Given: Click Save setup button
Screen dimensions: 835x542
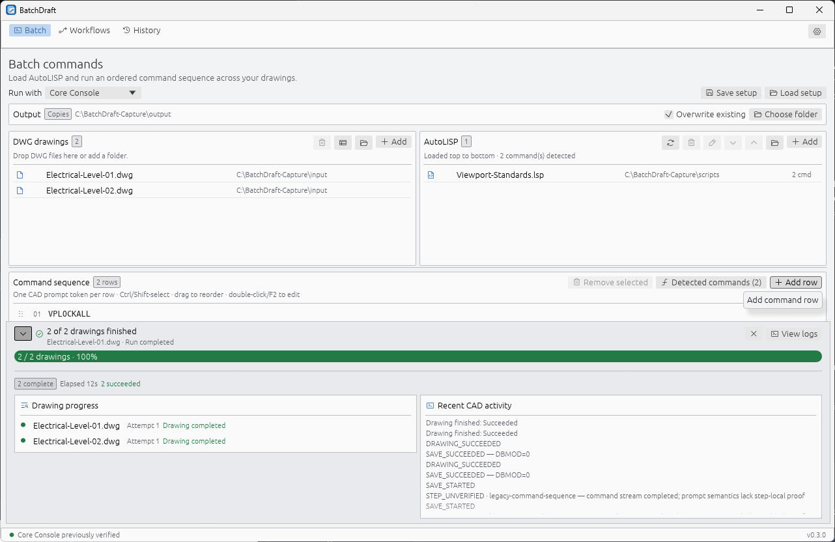Looking at the screenshot, I should point(731,93).
